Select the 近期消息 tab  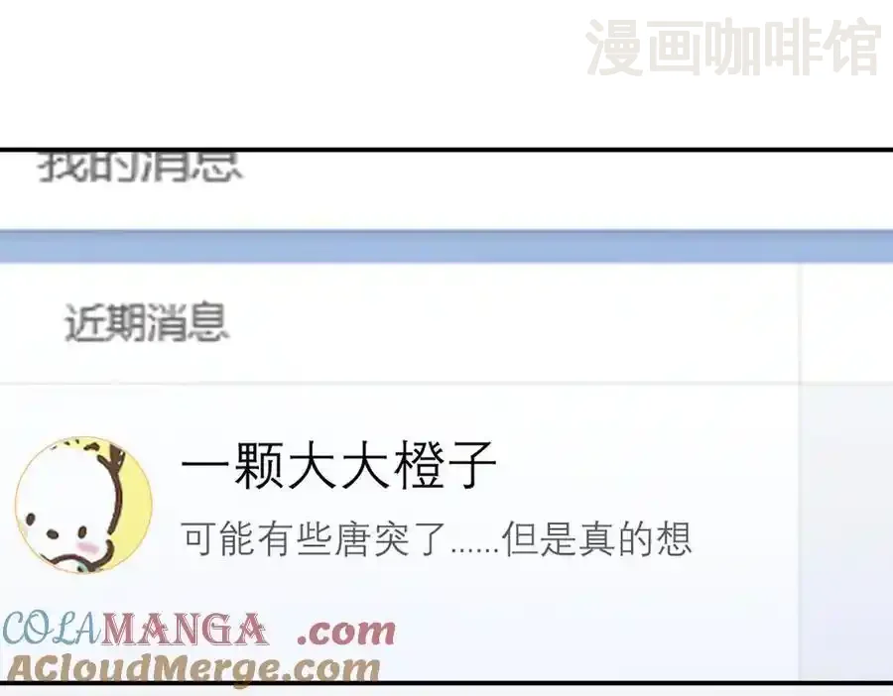point(147,322)
